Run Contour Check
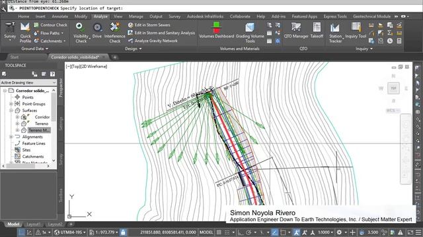This screenshot has width=423, height=237. pos(50,25)
